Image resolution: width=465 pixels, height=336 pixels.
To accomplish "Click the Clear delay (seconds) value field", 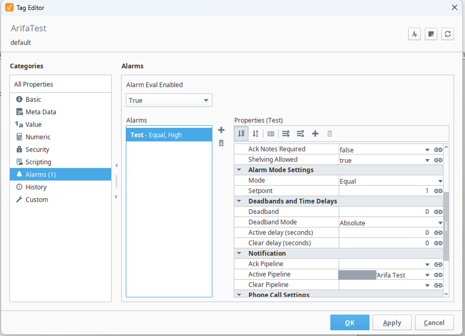I will [x=386, y=243].
